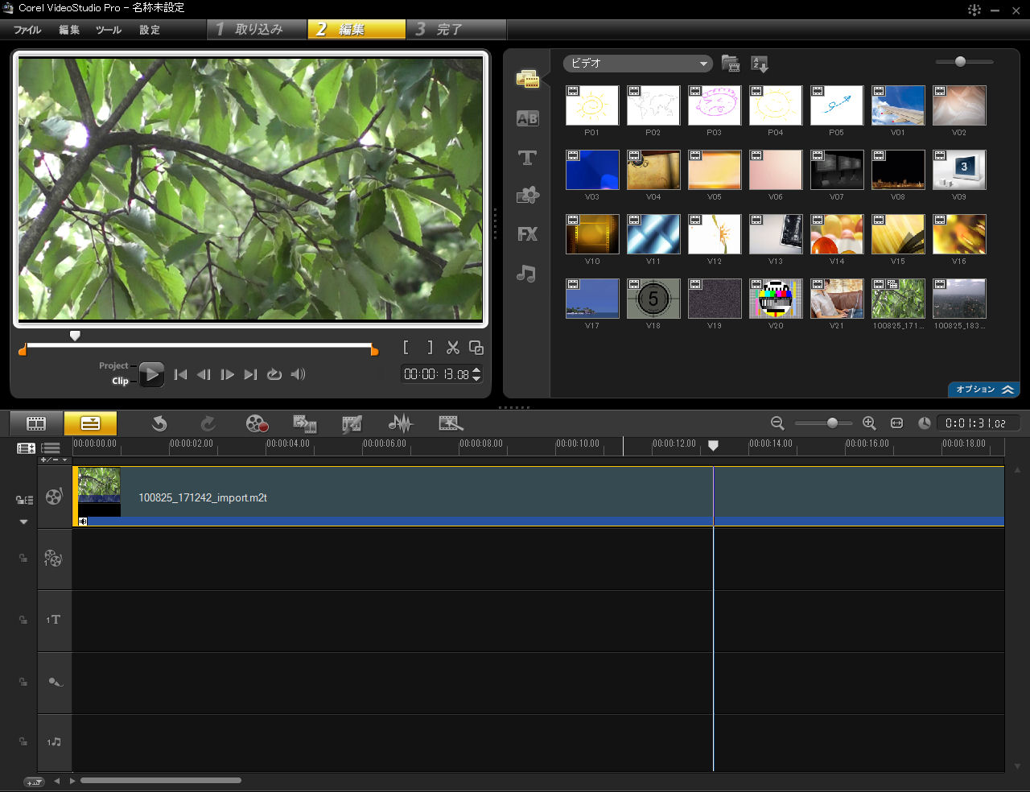Click the Undo arrow button

[159, 423]
